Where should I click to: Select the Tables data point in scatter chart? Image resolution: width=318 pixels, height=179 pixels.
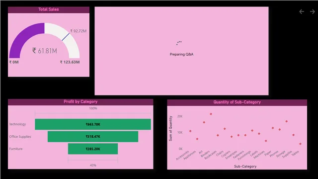[300, 144]
